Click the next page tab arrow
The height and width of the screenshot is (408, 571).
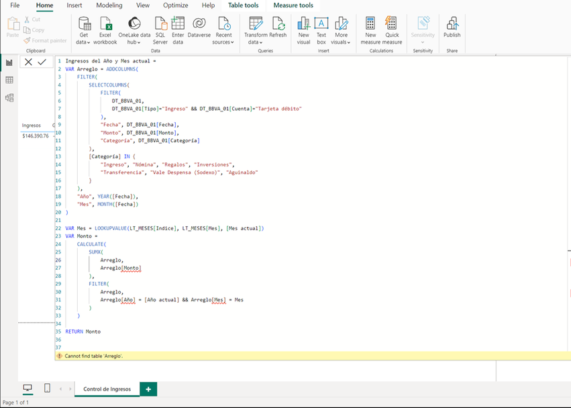point(70,389)
